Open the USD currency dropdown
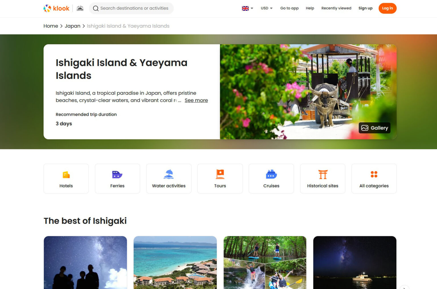 point(266,8)
